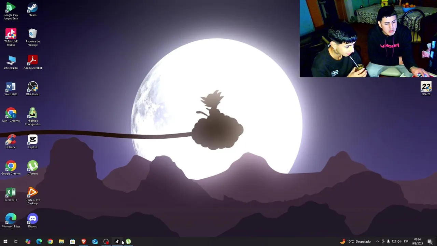Select the OWN3D Pro Desktop icon

[x=32, y=196]
